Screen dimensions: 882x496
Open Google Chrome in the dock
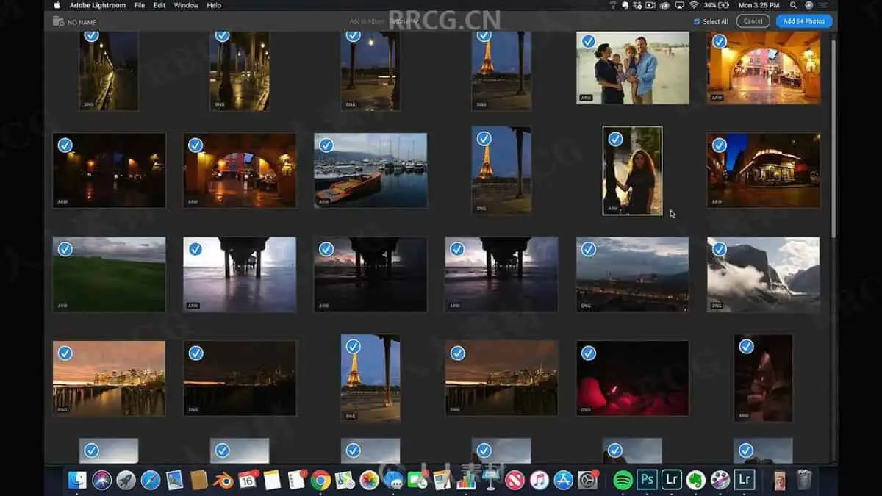coord(320,480)
